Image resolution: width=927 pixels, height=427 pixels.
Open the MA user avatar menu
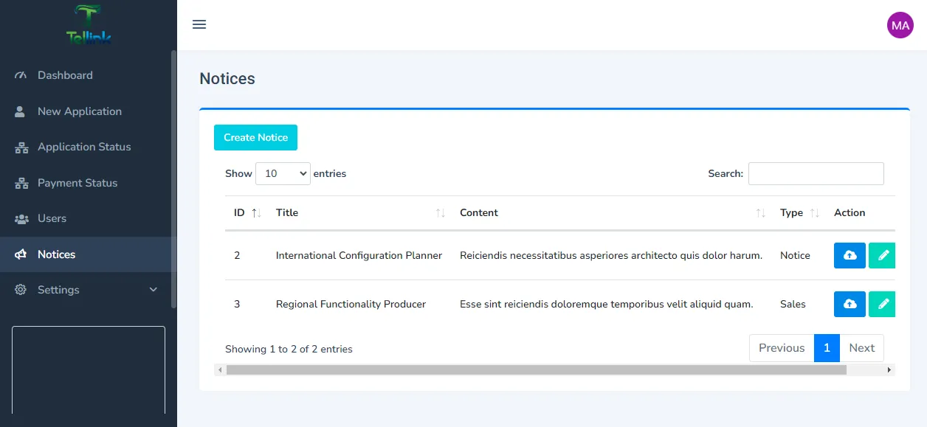pos(900,25)
